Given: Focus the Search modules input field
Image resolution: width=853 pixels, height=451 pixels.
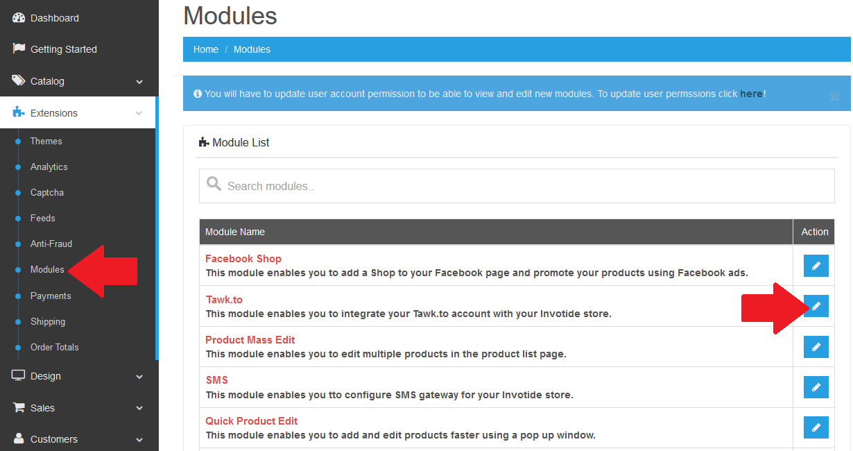Looking at the screenshot, I should 517,186.
